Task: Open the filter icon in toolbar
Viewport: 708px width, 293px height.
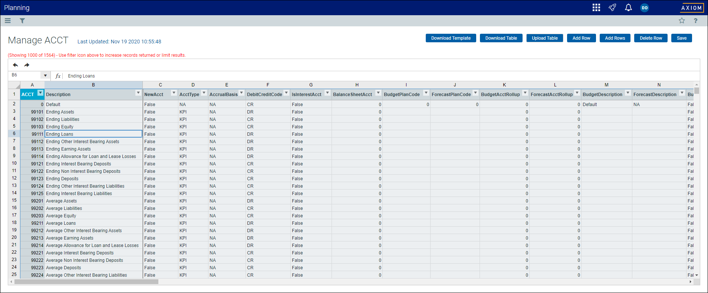Action: [x=22, y=21]
